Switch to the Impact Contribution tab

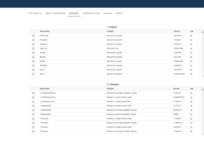(x=55, y=13)
